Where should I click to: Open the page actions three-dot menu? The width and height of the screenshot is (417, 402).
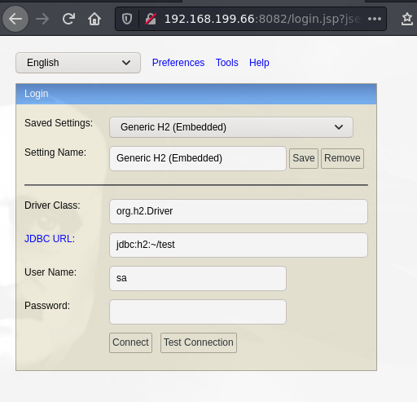[375, 19]
